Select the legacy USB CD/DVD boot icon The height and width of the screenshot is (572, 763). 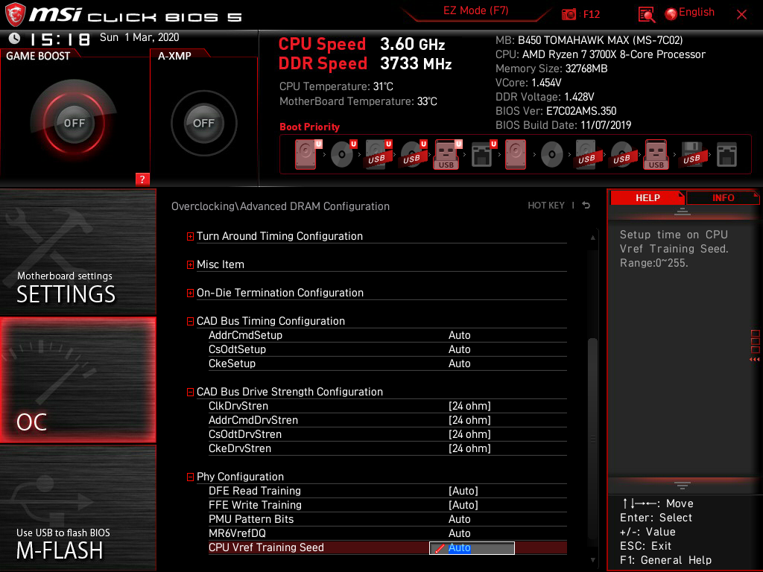[x=621, y=155]
